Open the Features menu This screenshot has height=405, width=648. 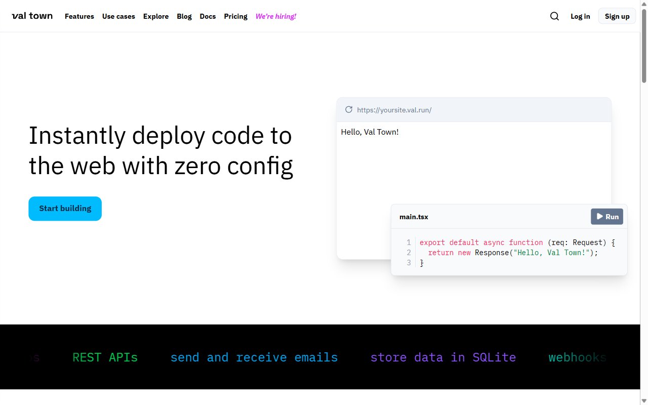tap(79, 16)
